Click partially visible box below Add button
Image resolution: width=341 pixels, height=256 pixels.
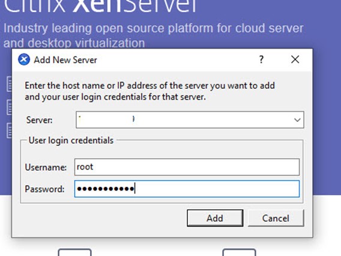coord(239,252)
